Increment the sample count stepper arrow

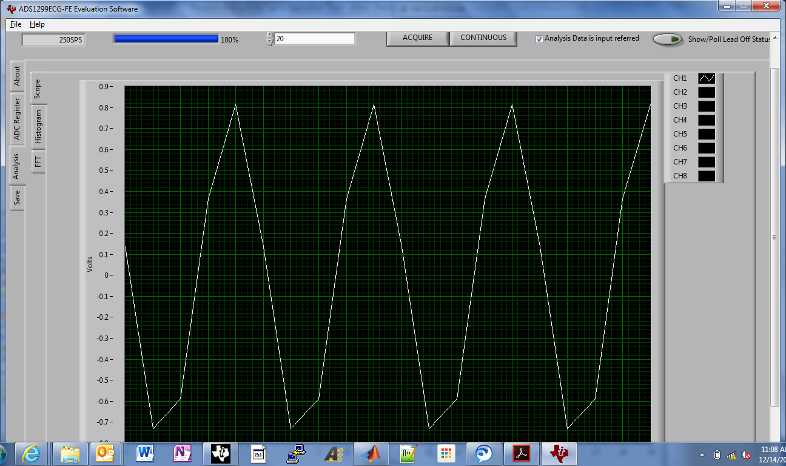coord(270,35)
